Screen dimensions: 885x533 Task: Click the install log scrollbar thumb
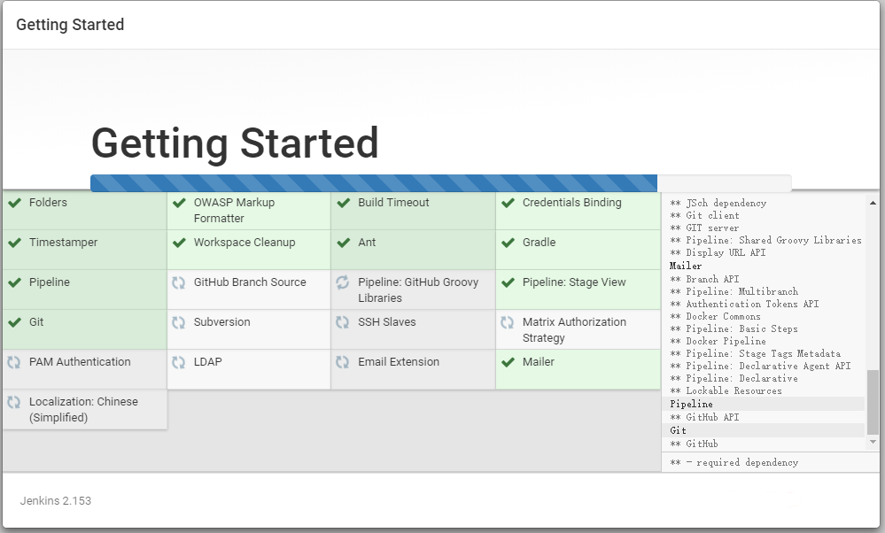(x=873, y=401)
